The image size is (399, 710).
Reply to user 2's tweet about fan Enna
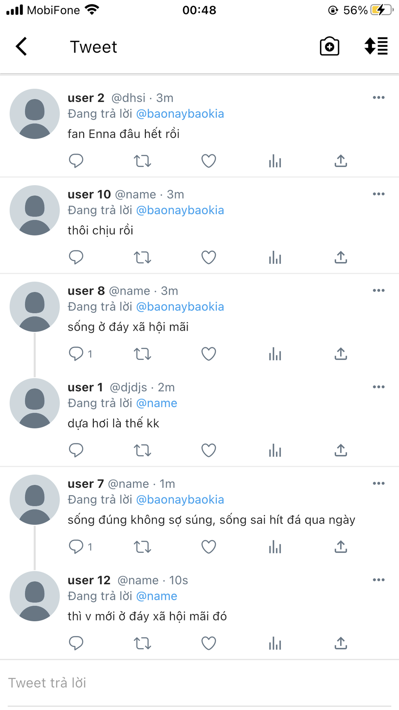[x=76, y=161]
